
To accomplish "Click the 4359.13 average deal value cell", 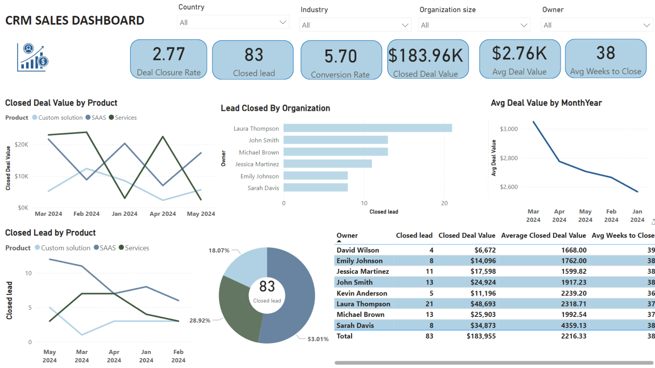I will (574, 325).
